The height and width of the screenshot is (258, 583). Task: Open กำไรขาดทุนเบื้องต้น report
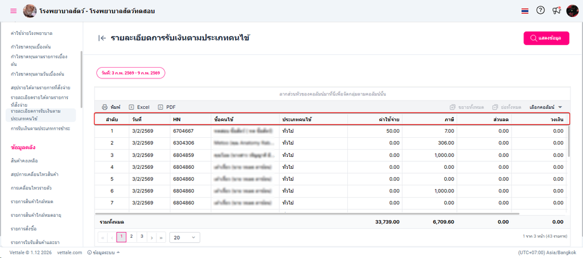click(x=31, y=47)
